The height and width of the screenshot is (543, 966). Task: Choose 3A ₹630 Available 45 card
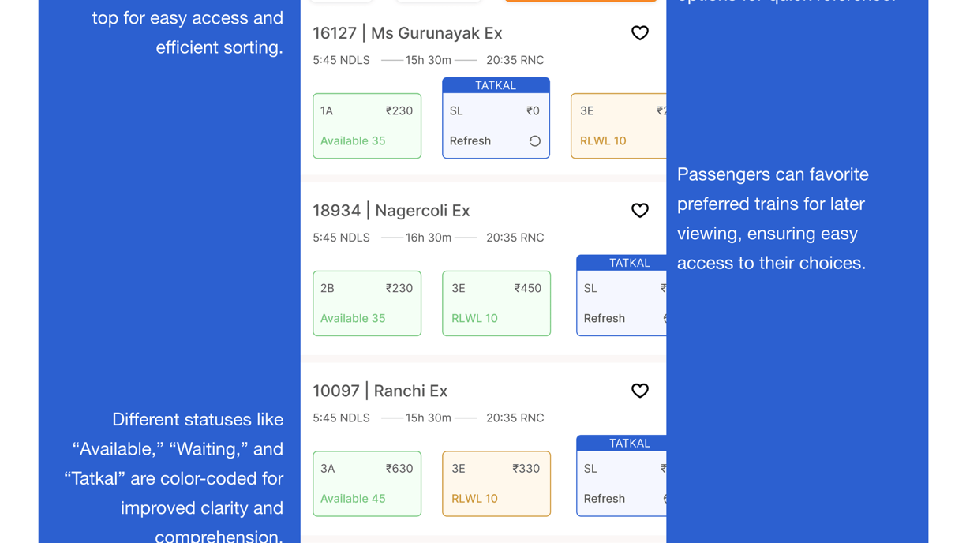367,484
